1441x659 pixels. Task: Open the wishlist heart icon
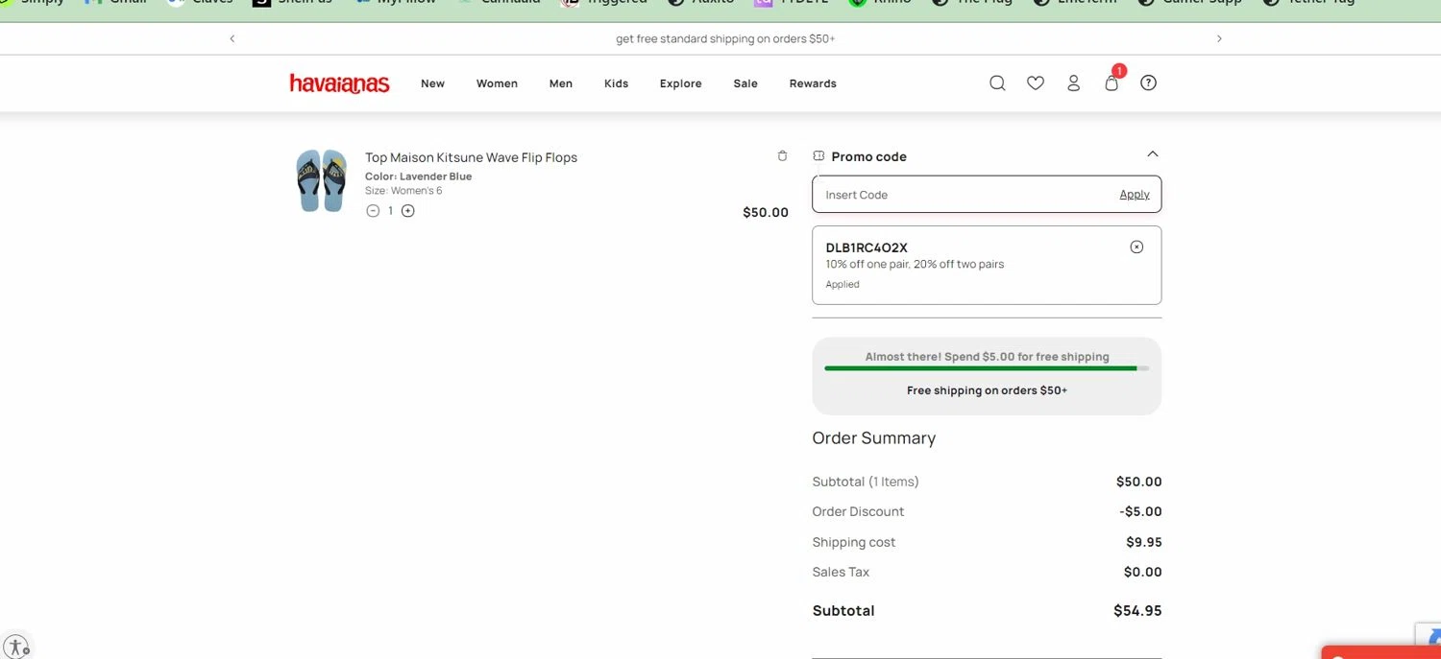pyautogui.click(x=1036, y=83)
